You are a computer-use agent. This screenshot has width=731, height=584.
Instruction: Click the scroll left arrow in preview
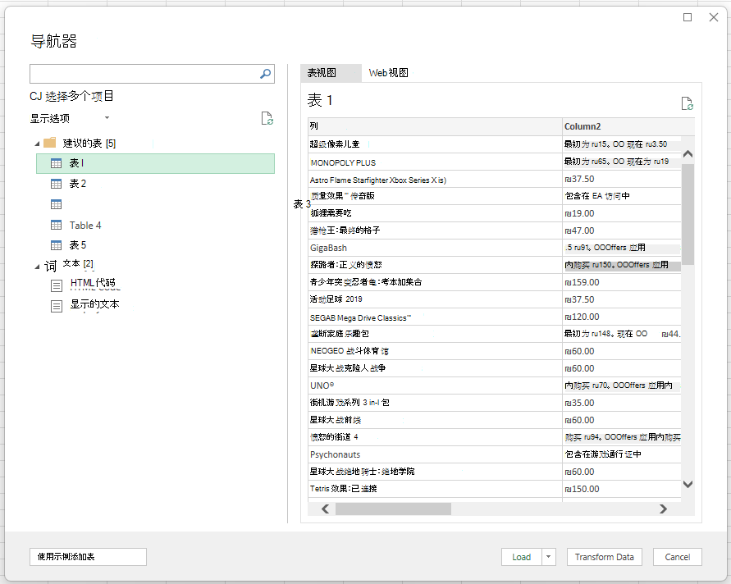(326, 509)
